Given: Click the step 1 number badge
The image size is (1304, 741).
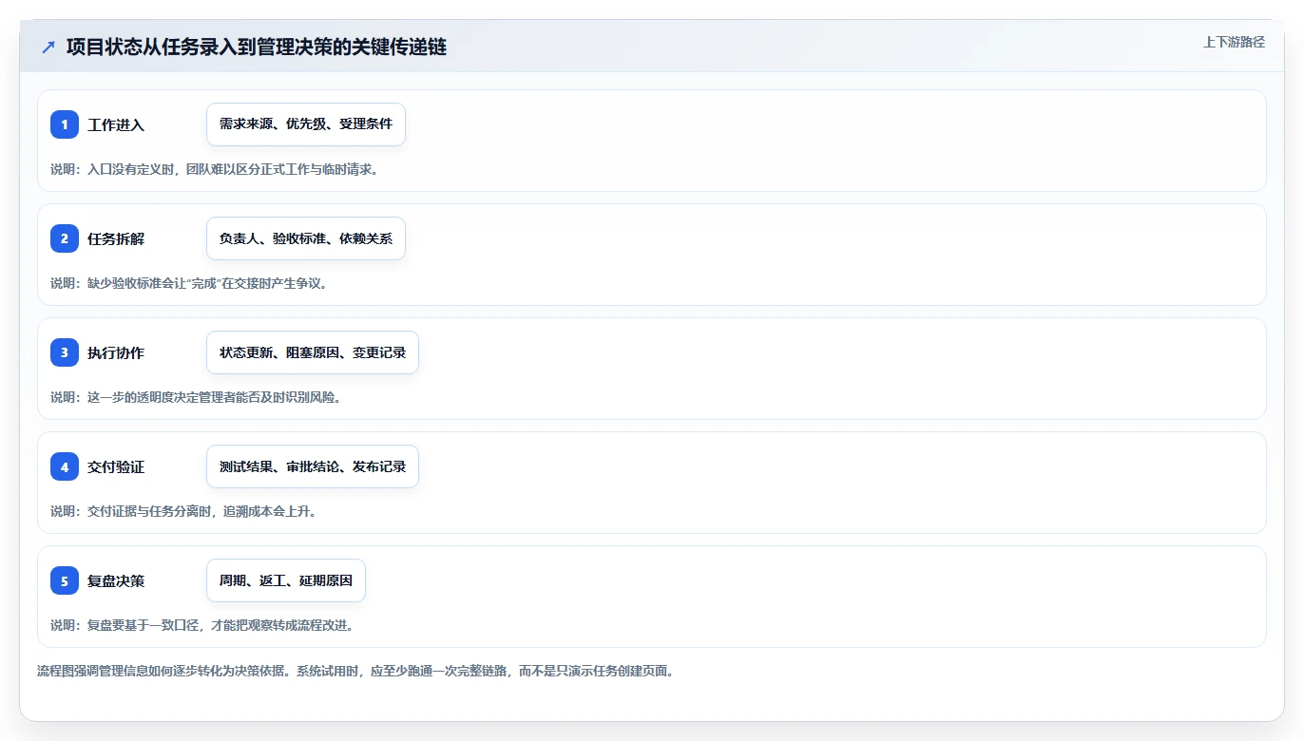Looking at the screenshot, I should [x=65, y=124].
